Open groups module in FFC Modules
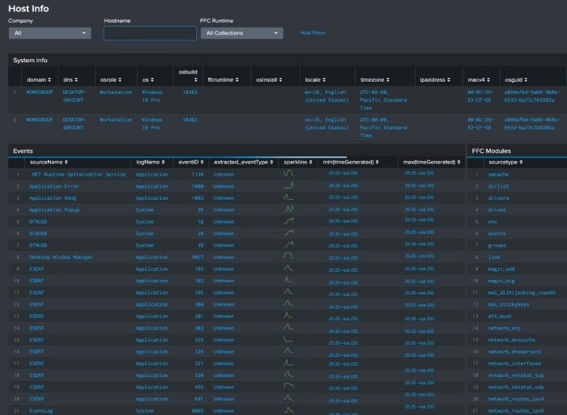Viewport: 567px width, 415px height. tap(497, 246)
